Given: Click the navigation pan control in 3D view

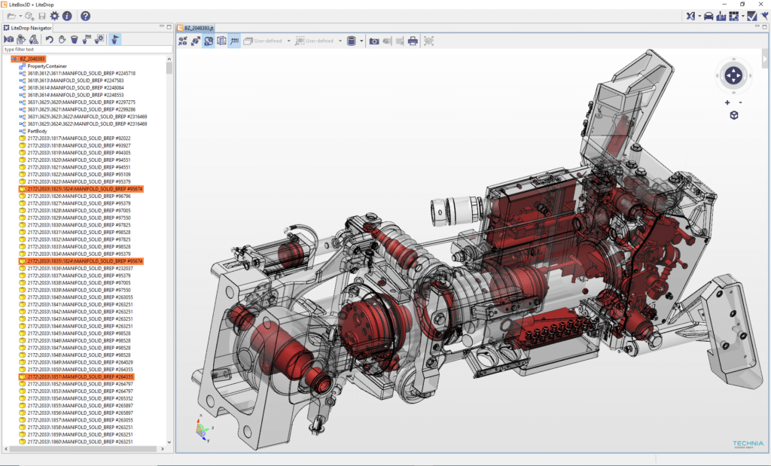Looking at the screenshot, I should (x=733, y=76).
